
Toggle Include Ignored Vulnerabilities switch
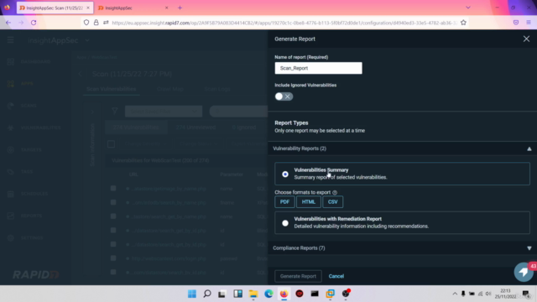click(284, 96)
